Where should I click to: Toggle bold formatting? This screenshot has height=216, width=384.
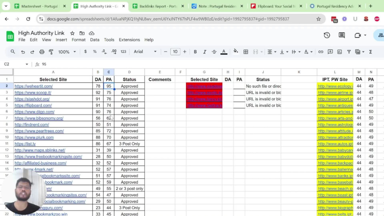pos(195,52)
